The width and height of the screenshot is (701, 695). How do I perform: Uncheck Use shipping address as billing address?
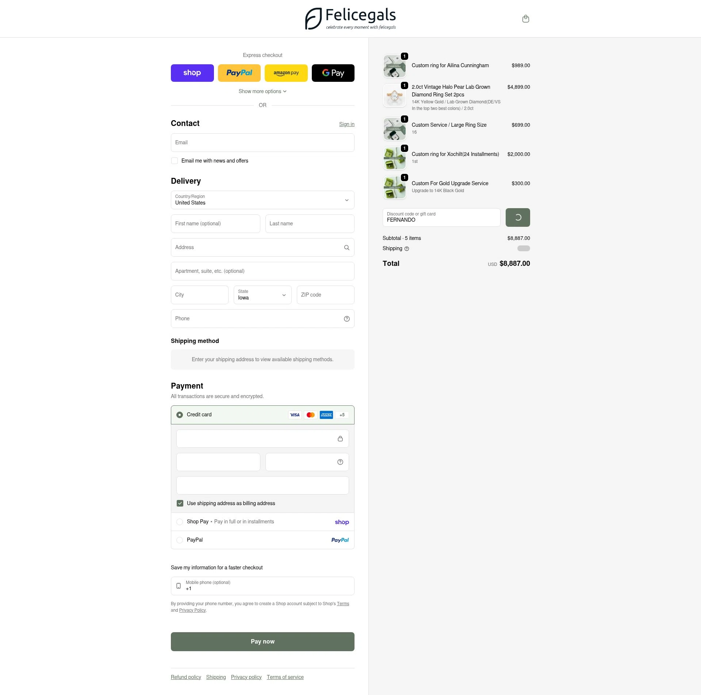[180, 503]
